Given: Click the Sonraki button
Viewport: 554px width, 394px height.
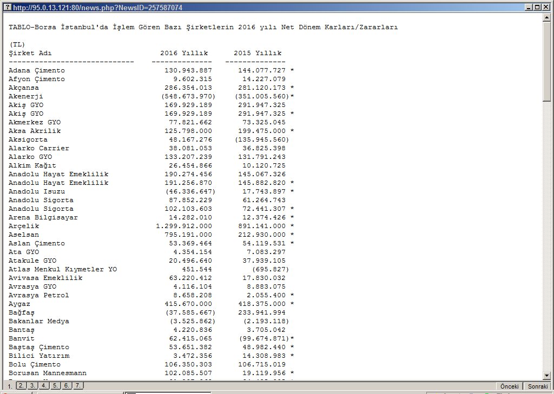Looking at the screenshot, I should (538, 386).
